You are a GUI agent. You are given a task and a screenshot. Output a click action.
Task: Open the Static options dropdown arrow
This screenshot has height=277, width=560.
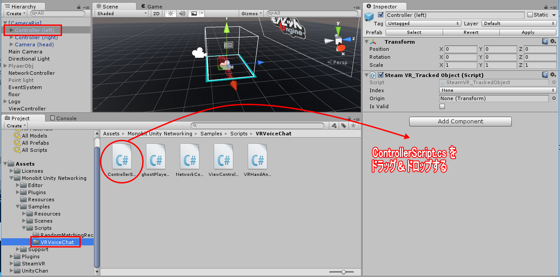553,15
